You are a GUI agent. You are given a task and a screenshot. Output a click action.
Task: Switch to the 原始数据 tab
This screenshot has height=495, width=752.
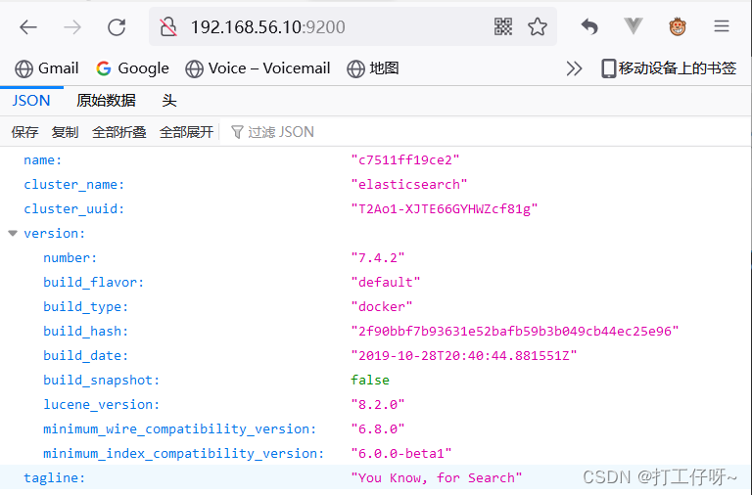[x=106, y=101]
